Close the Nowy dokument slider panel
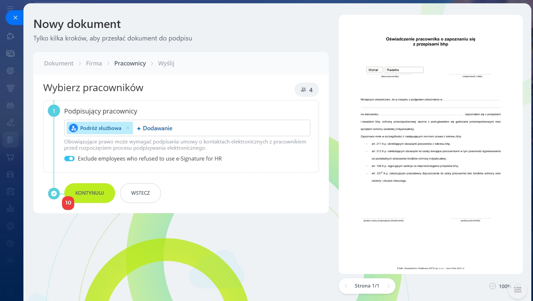Screen dimensions: 533x301 click(15, 18)
